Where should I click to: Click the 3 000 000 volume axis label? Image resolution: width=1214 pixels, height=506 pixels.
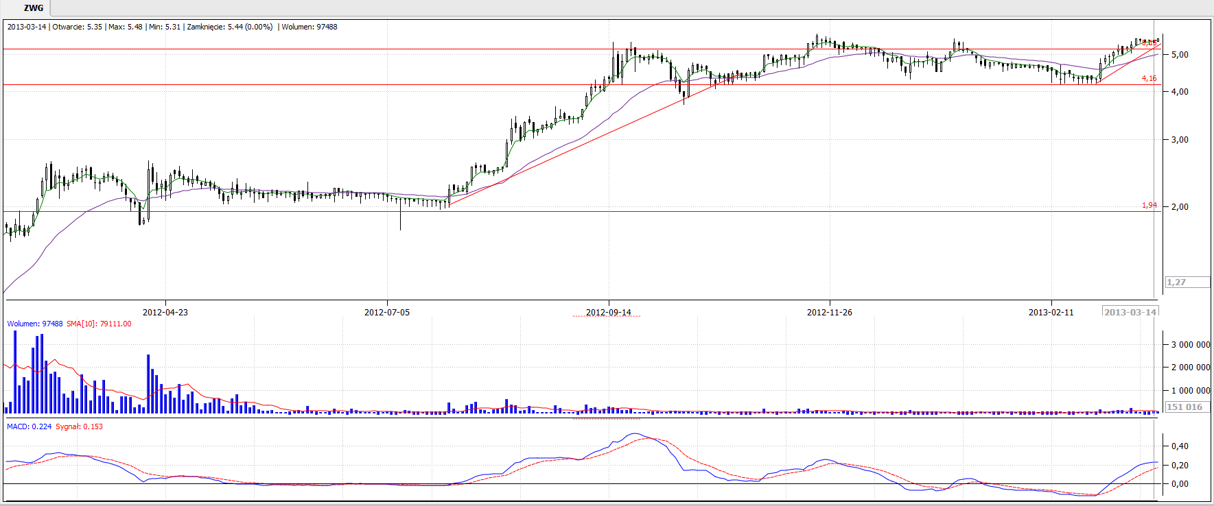[1190, 345]
